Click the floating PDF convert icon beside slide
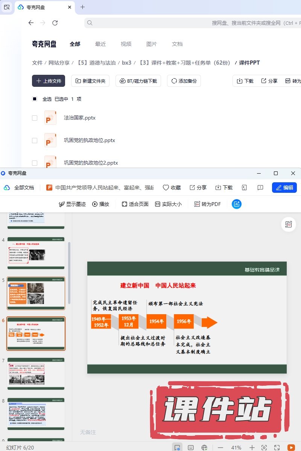The width and height of the screenshot is (301, 451). 289,224
